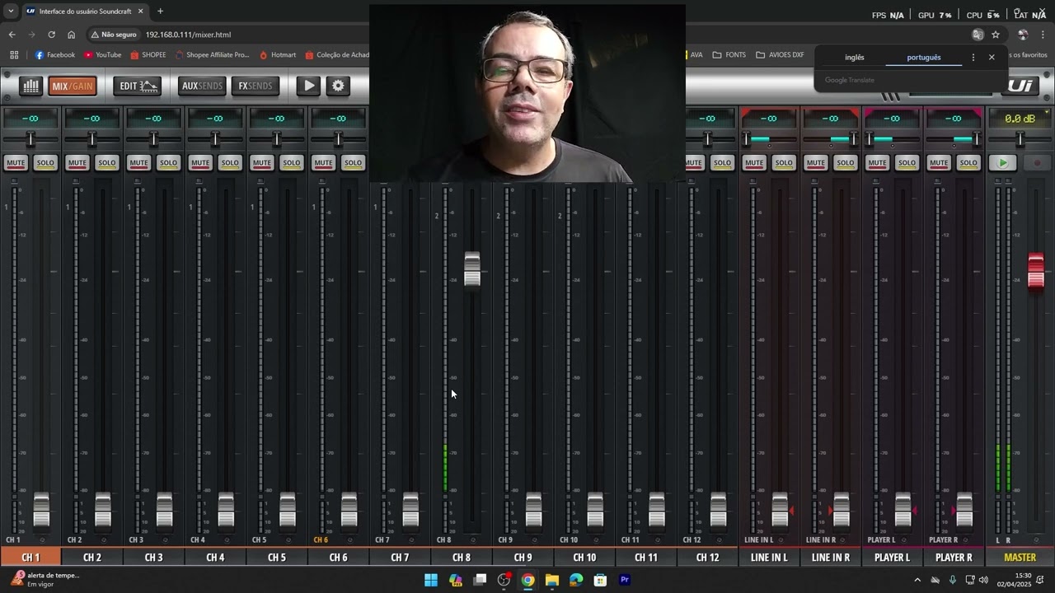Screen dimensions: 1055x593
Task: Click the LINE IN L pan slider
Action: (x=769, y=139)
